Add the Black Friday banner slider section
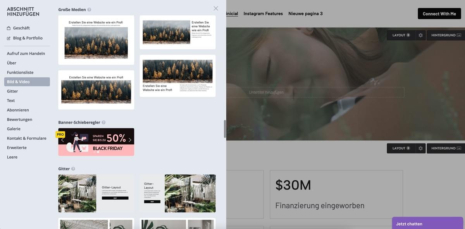This screenshot has height=229, width=465. (96, 142)
